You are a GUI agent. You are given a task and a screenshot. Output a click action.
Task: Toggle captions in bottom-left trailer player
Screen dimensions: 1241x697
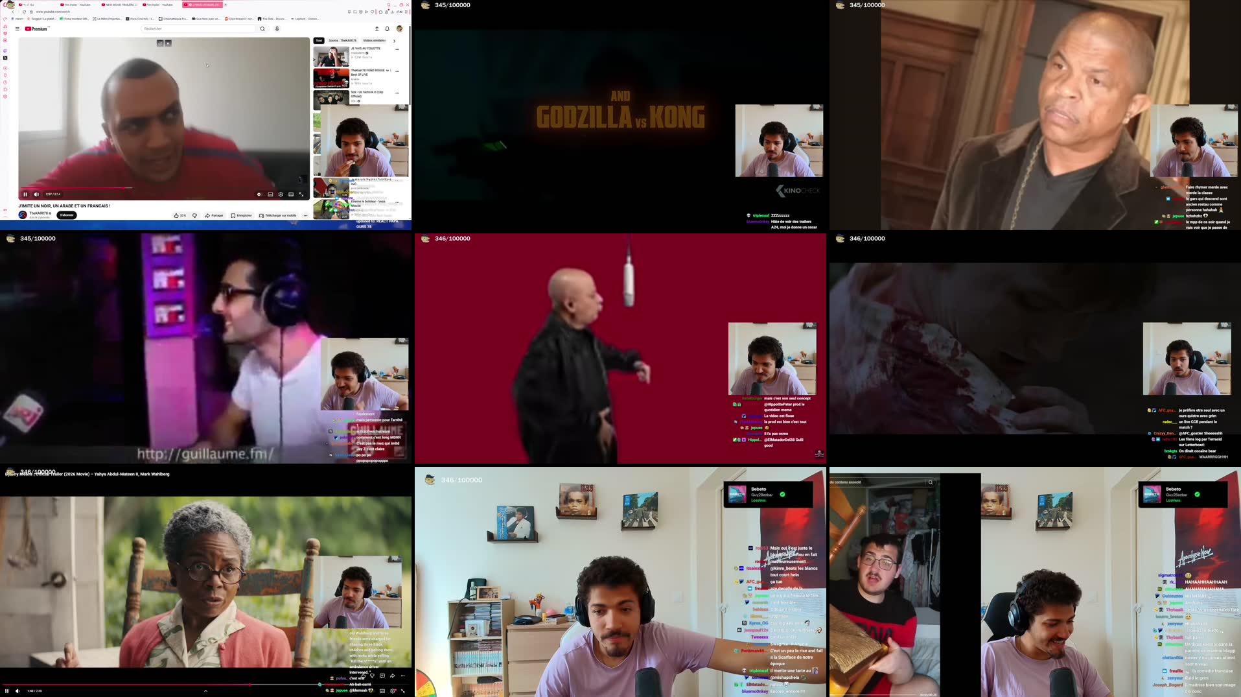pyautogui.click(x=382, y=691)
